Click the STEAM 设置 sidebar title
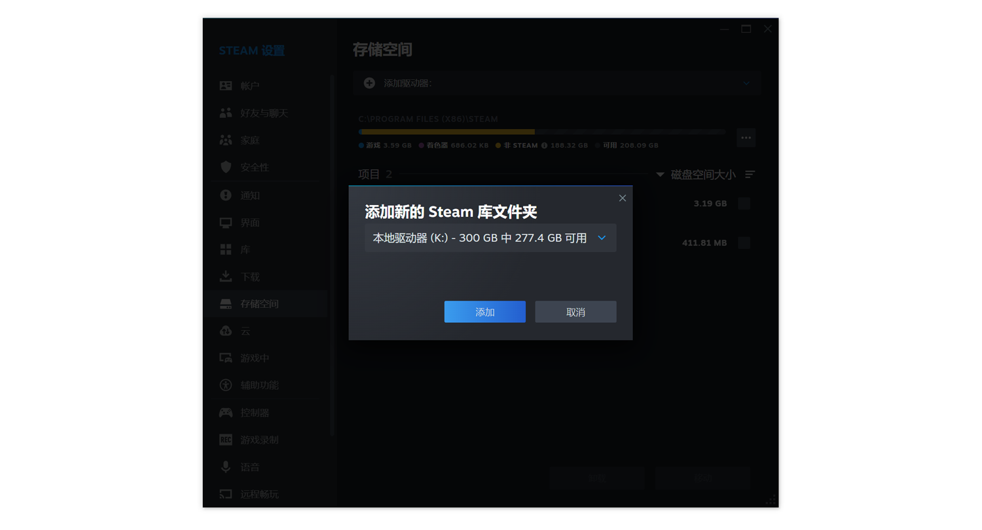This screenshot has width=982, height=530. pyautogui.click(x=252, y=51)
